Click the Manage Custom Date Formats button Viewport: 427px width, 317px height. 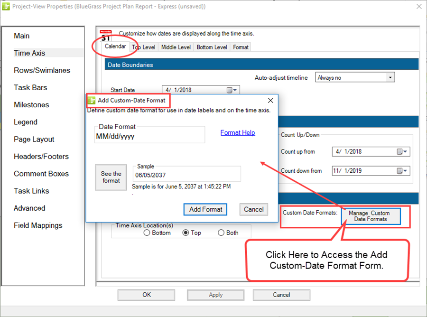coord(371,216)
